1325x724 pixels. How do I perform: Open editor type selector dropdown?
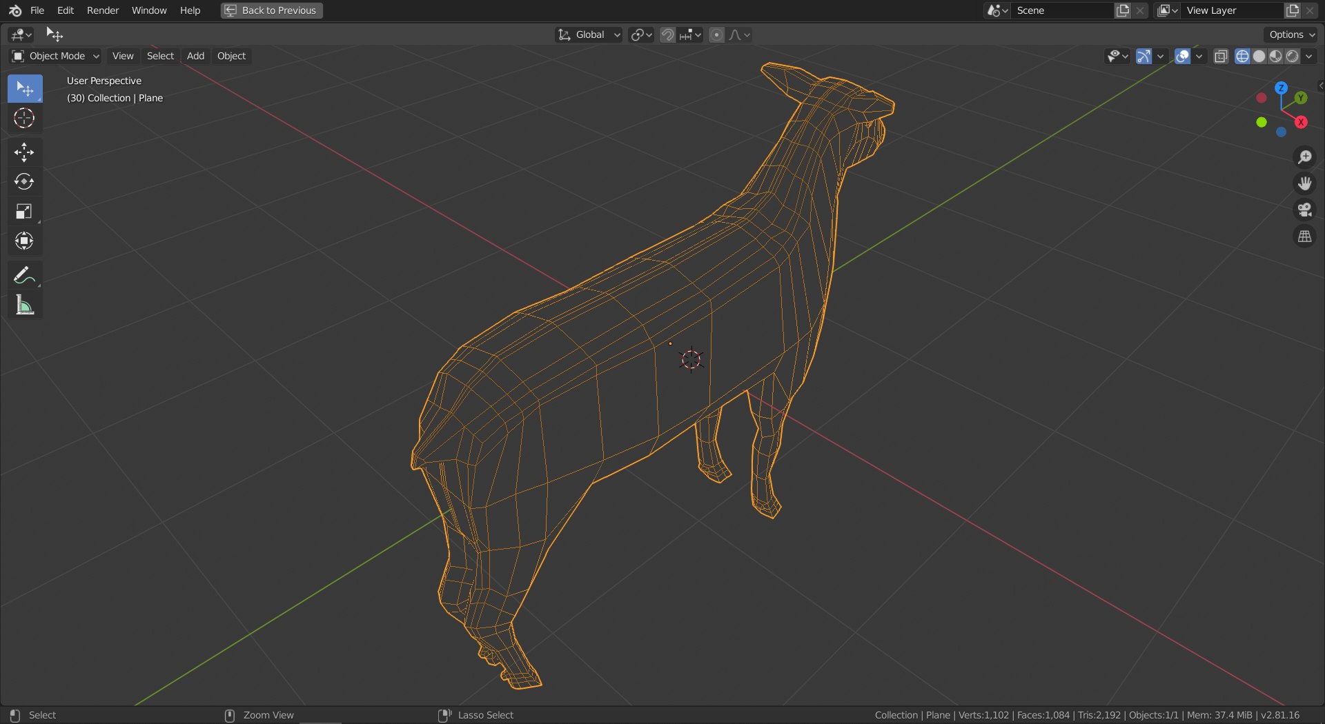point(21,34)
